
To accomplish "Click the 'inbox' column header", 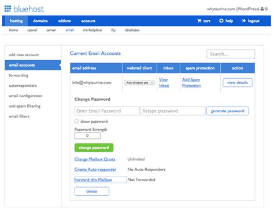I will pyautogui.click(x=168, y=68).
